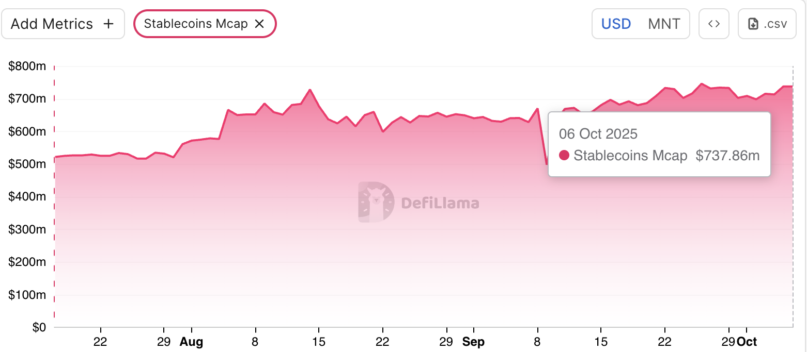Click the DefiLlama llama logo watermark

pos(376,202)
